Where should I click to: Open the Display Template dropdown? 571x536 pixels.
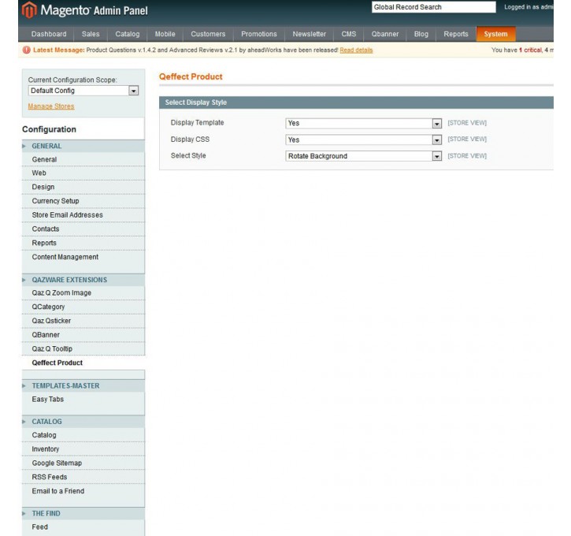(363, 123)
